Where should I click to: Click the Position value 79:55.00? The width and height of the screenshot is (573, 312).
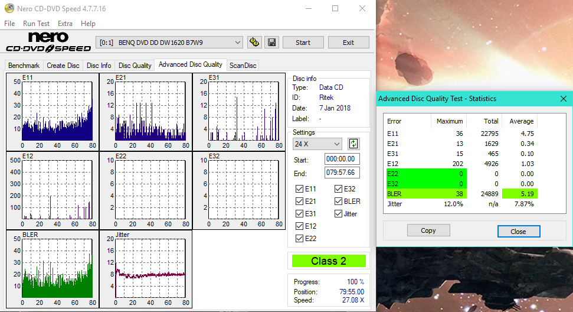click(352, 292)
